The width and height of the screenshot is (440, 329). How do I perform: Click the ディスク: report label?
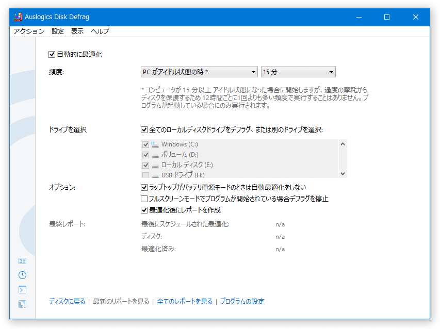(x=152, y=237)
